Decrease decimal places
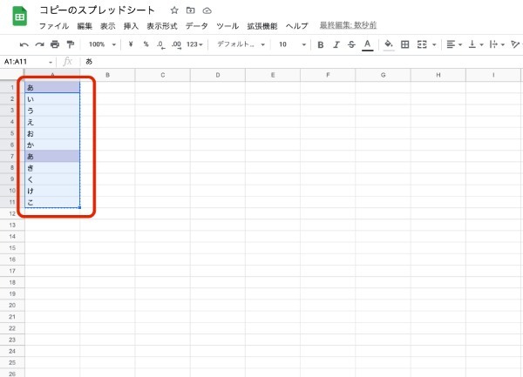The image size is (523, 377). (160, 44)
